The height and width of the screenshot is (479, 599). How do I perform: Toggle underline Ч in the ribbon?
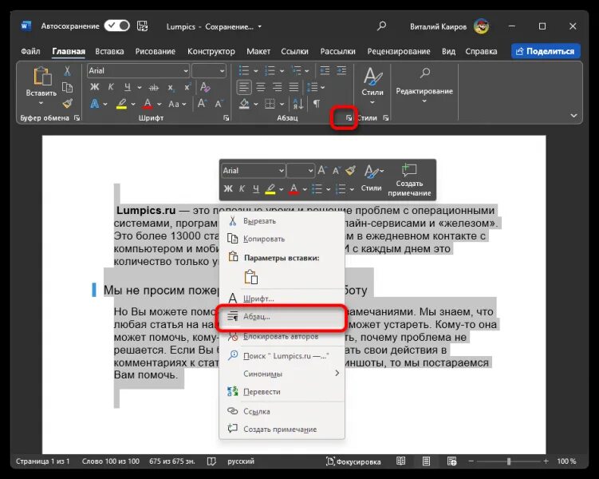click(x=128, y=87)
